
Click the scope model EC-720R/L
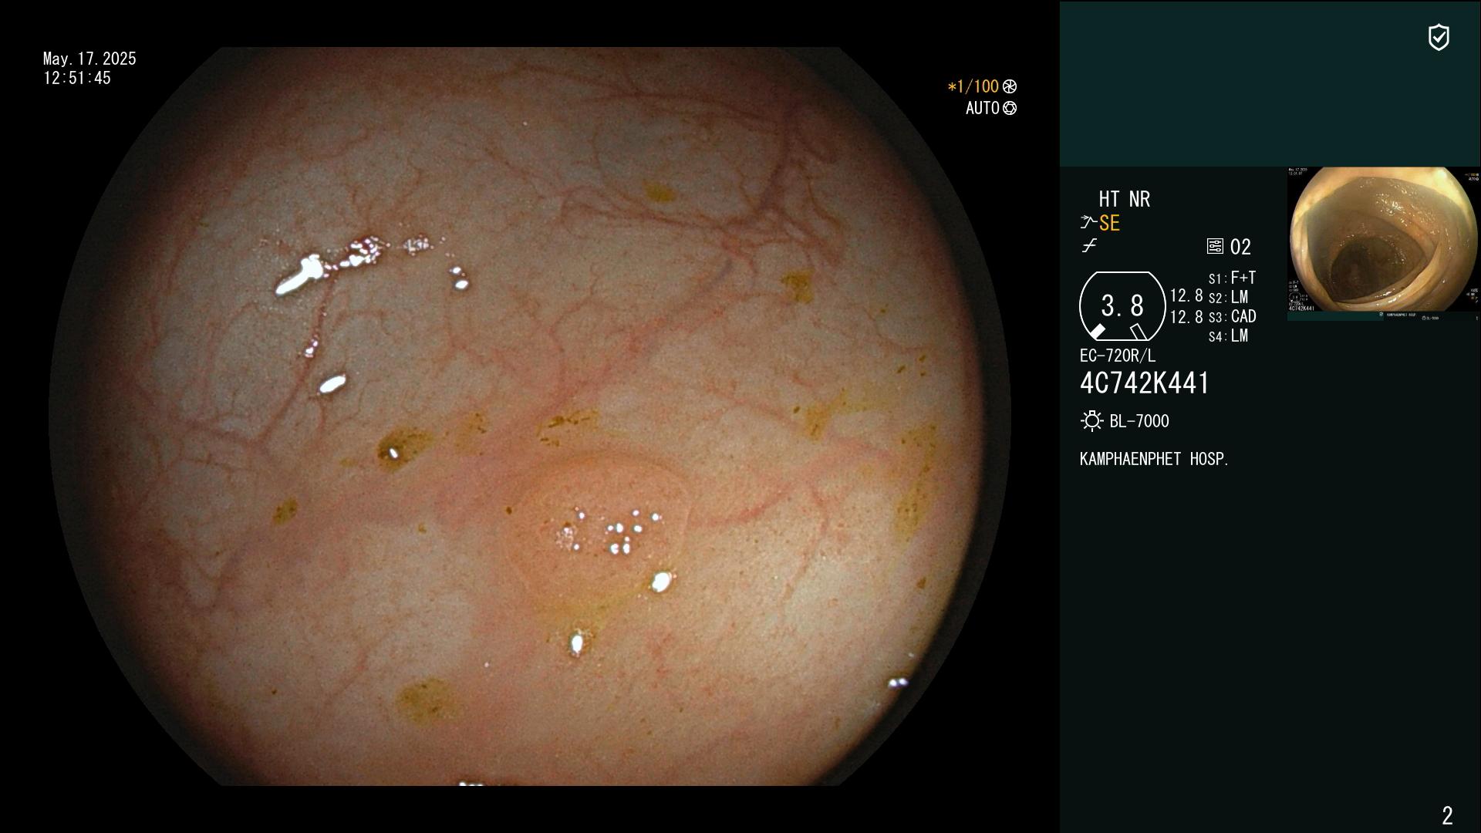(x=1118, y=356)
